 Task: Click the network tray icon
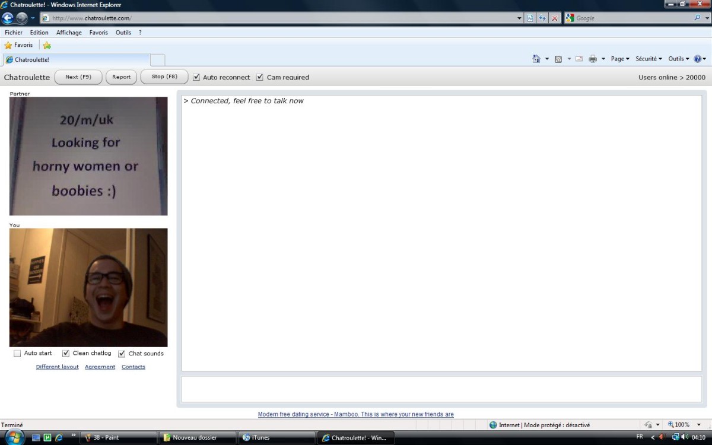676,437
